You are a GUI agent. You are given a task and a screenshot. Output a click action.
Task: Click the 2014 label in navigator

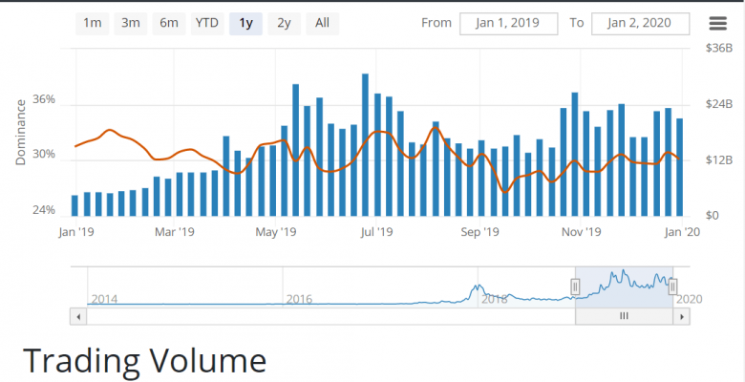coord(104,299)
